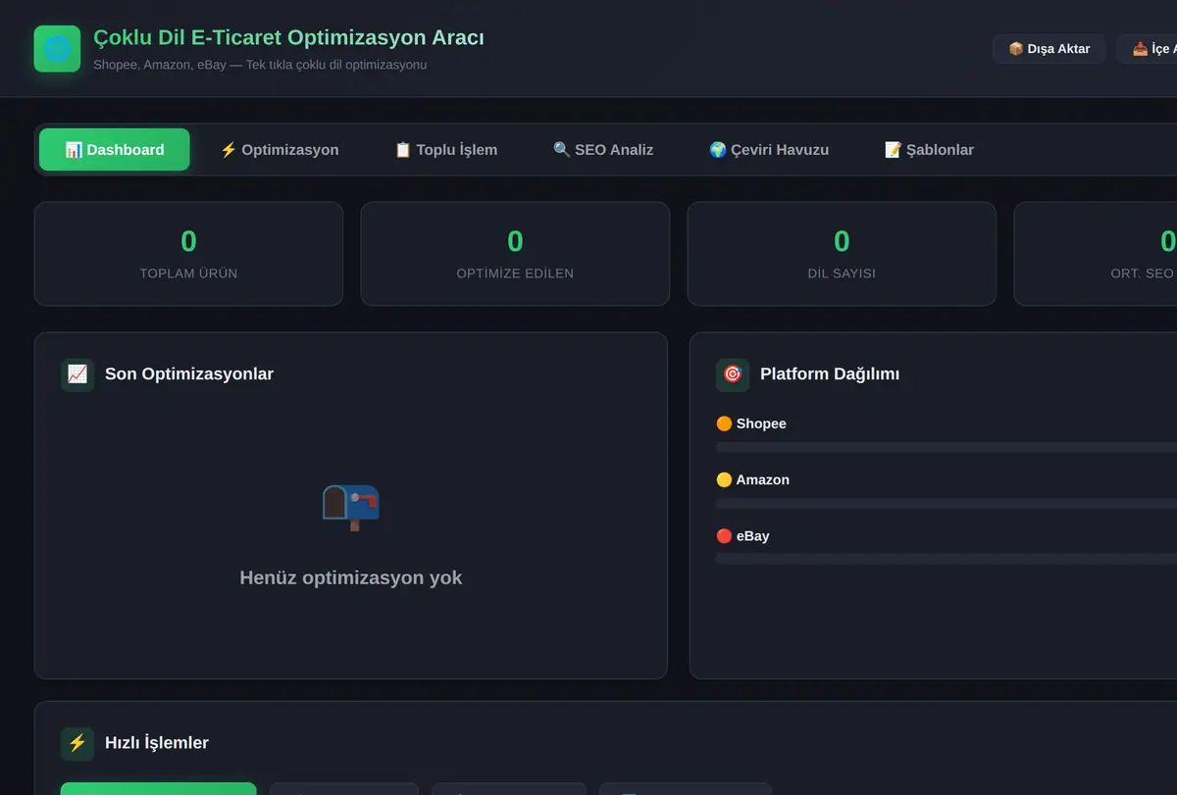Click the partly visible İçe Aktar button

click(1148, 49)
